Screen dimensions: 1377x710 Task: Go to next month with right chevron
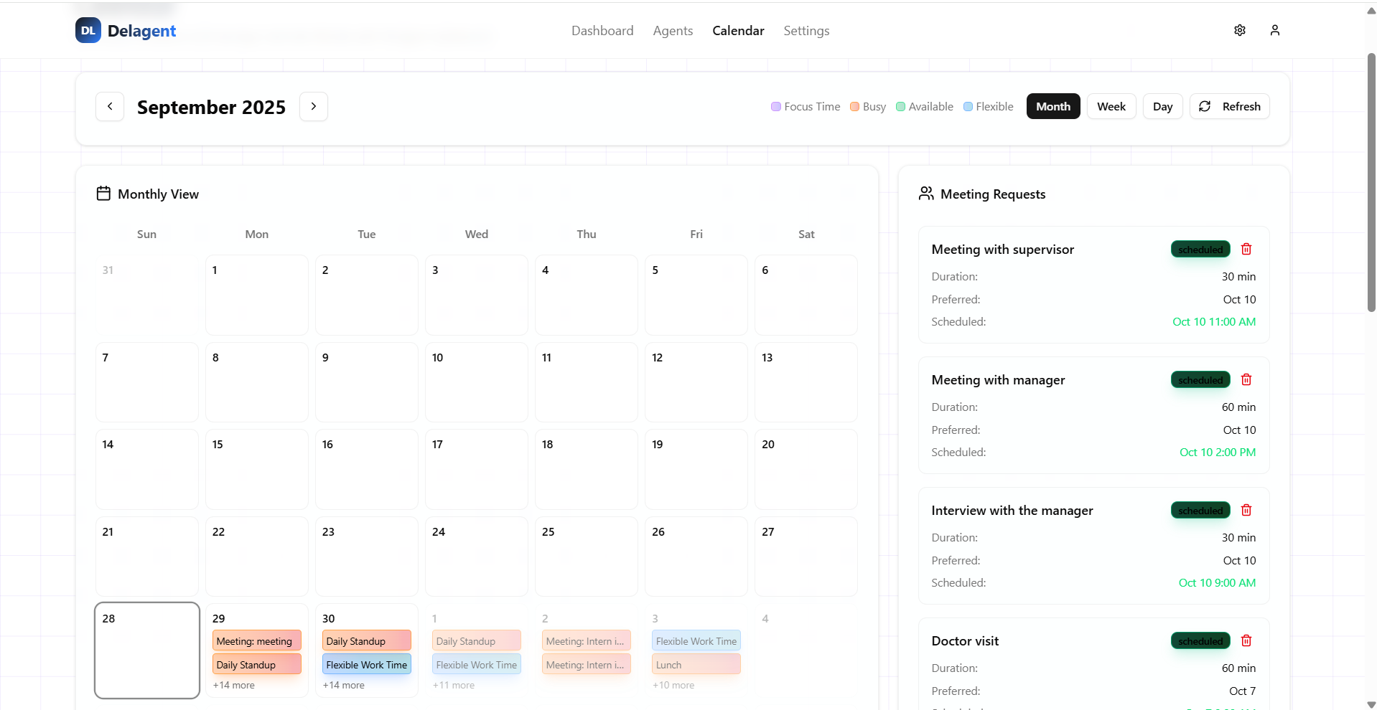point(314,106)
